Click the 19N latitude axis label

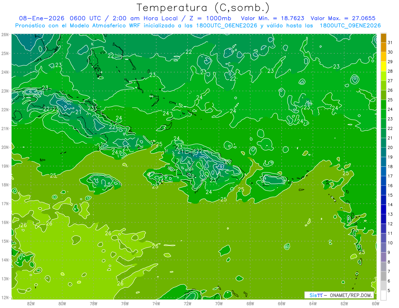point(5,166)
